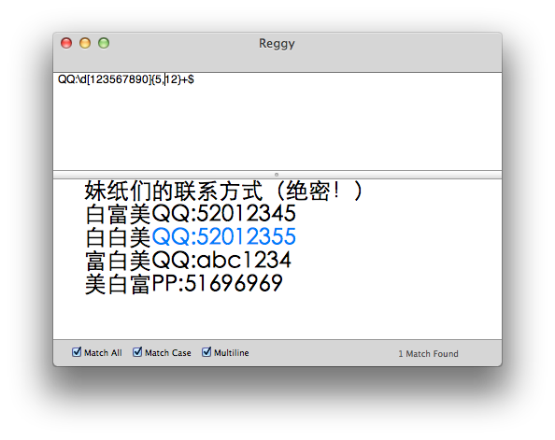The width and height of the screenshot is (555, 440).
Task: Click the line 富白美QQ:abc1234
Action: [x=189, y=261]
